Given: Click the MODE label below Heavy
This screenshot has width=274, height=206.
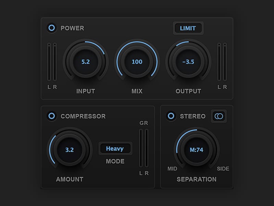Looking at the screenshot, I should tap(115, 161).
